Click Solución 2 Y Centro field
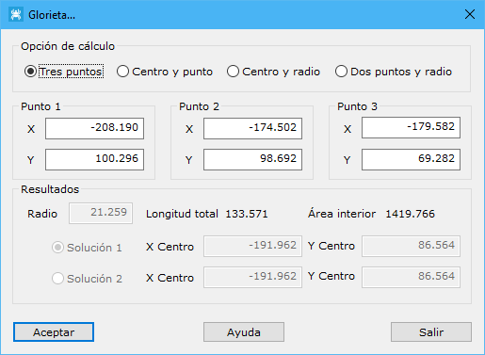 point(411,277)
